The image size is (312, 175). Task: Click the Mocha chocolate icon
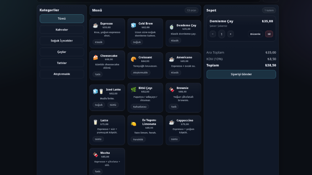96,155
